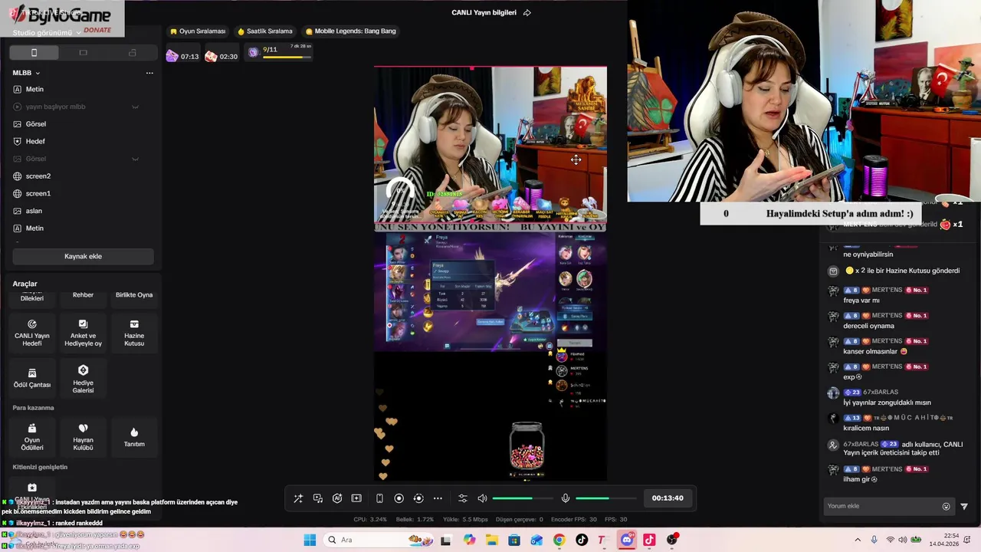
Task: Select the portrait phone layout tab
Action: pos(34,52)
